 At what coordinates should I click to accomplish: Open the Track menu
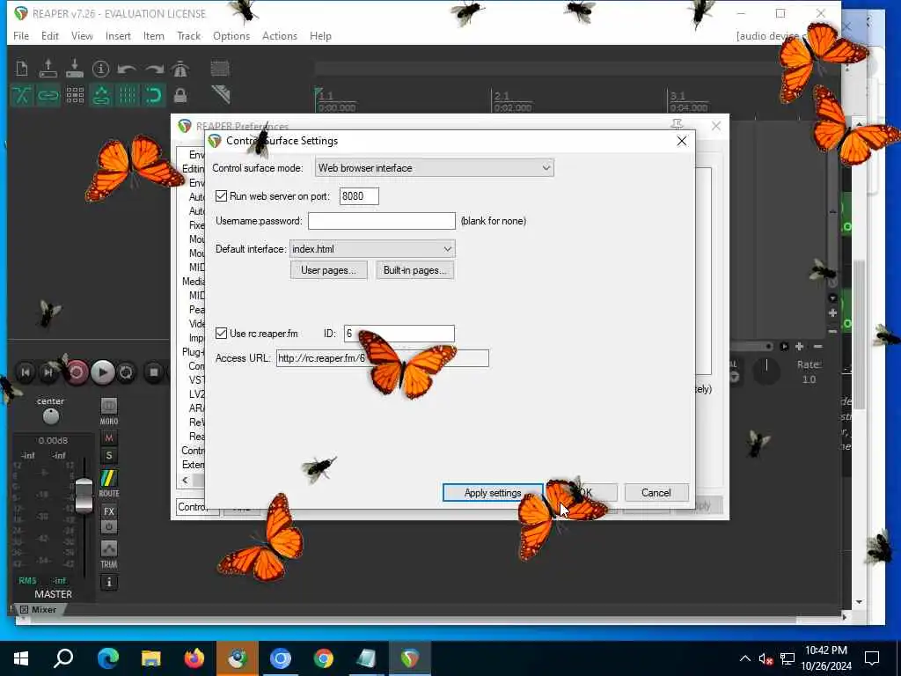[x=188, y=35]
